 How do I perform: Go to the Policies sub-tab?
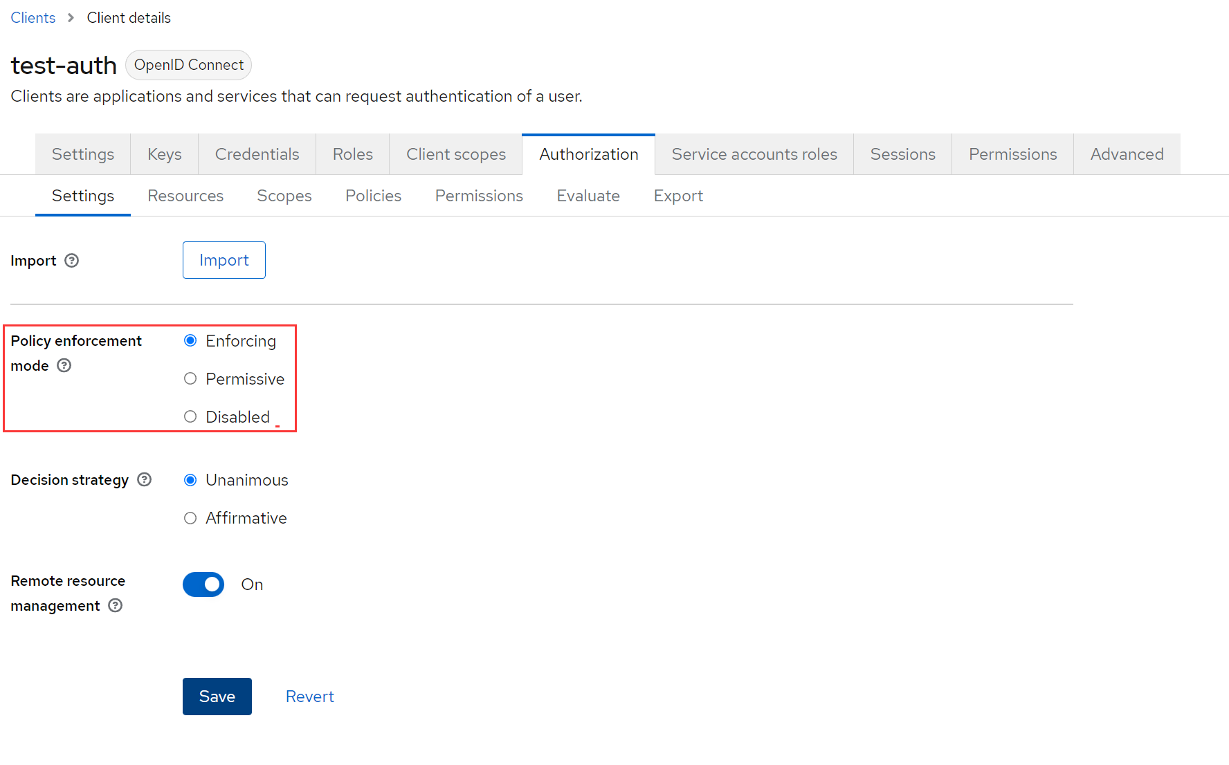(x=374, y=196)
